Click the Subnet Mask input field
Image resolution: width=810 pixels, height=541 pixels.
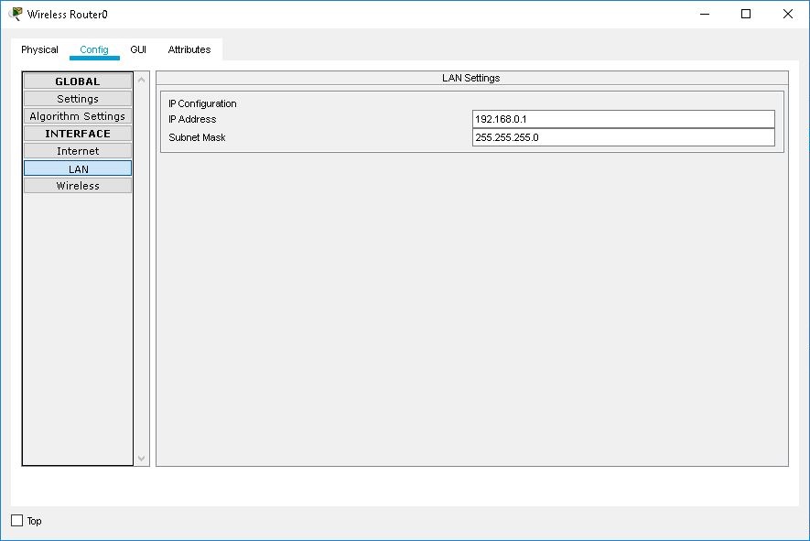[623, 136]
